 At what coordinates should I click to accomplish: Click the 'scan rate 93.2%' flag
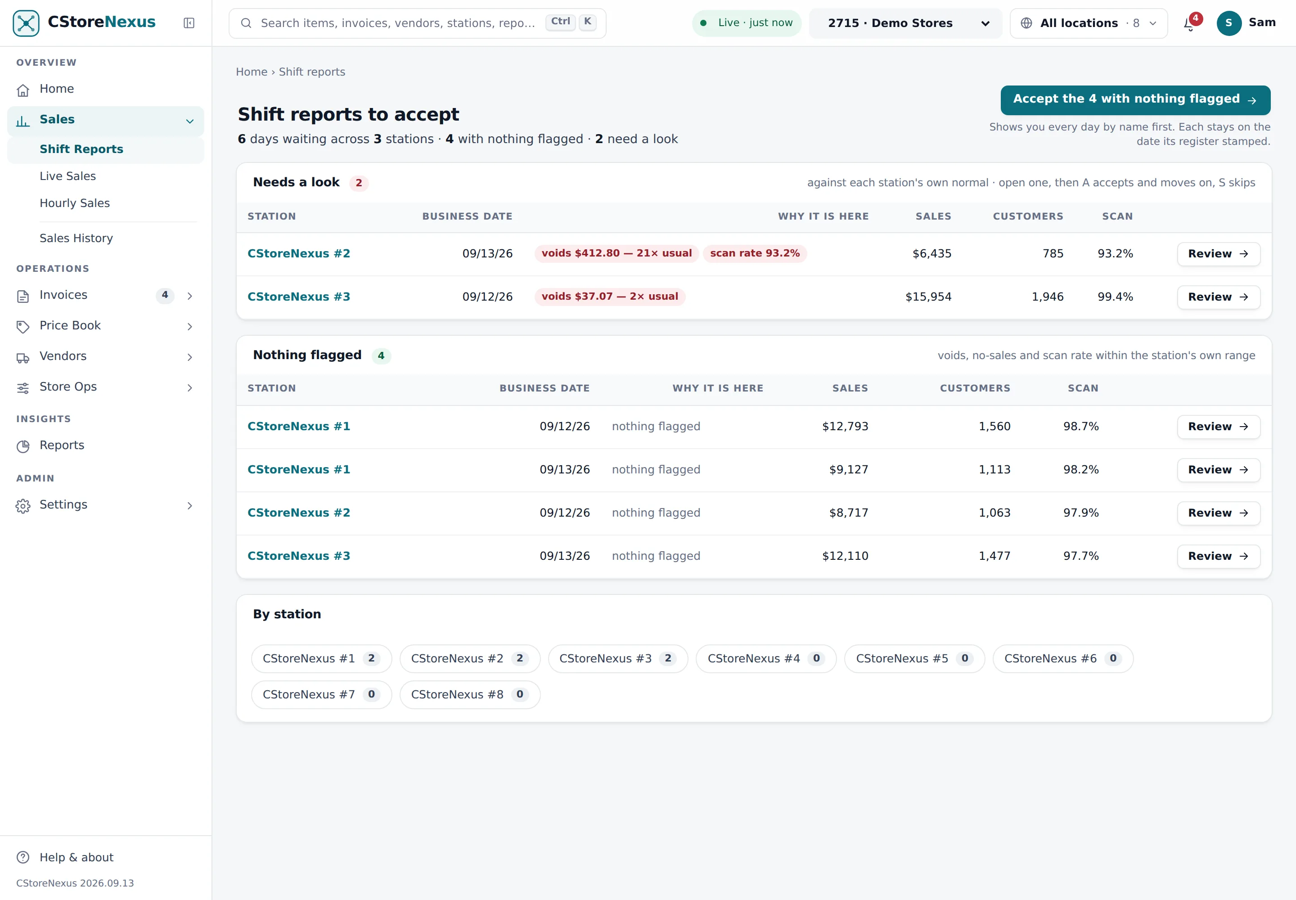point(755,254)
